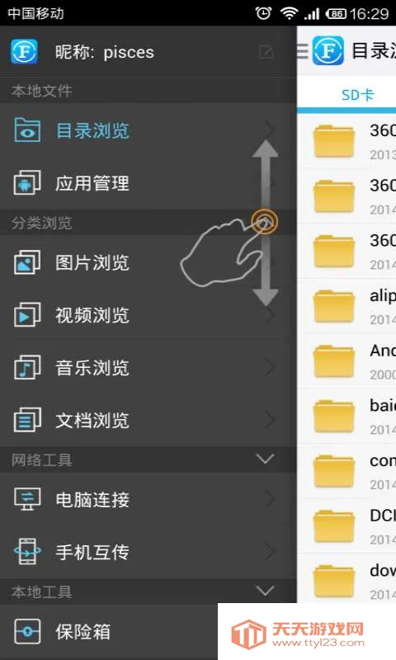Open 视频浏览 video browse icon
Screen dimensions: 396x660
click(x=27, y=314)
